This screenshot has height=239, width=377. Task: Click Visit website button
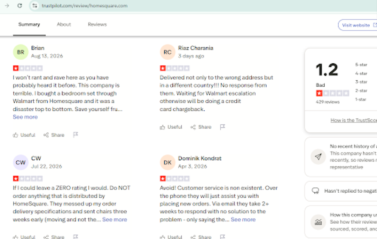[x=358, y=25]
